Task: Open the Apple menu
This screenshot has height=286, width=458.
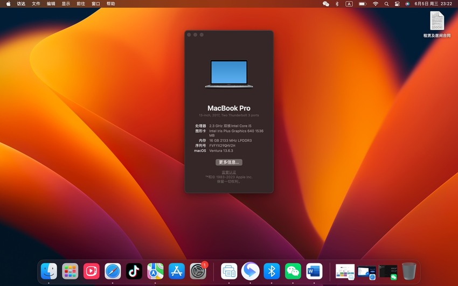Action: click(9, 4)
